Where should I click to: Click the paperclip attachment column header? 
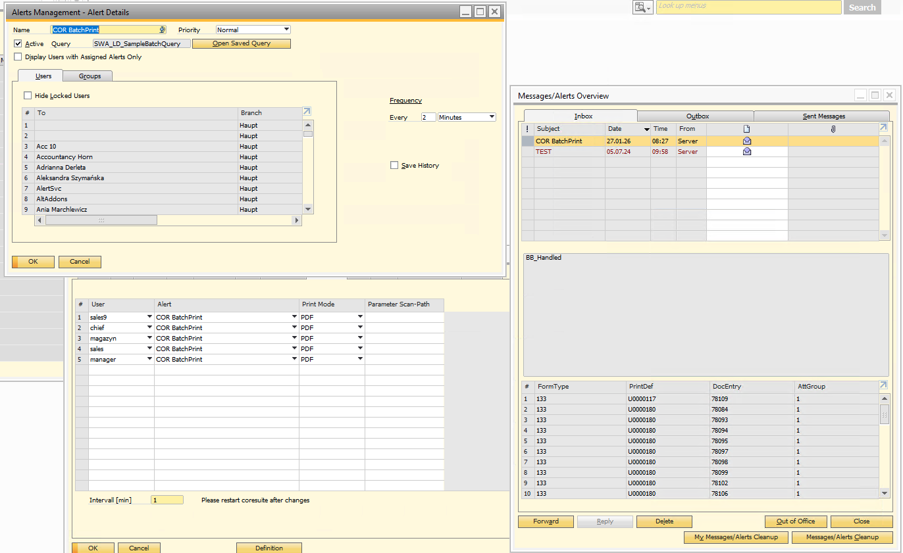[x=833, y=129]
